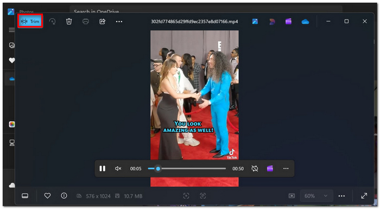Print using the printer icon

(86, 22)
